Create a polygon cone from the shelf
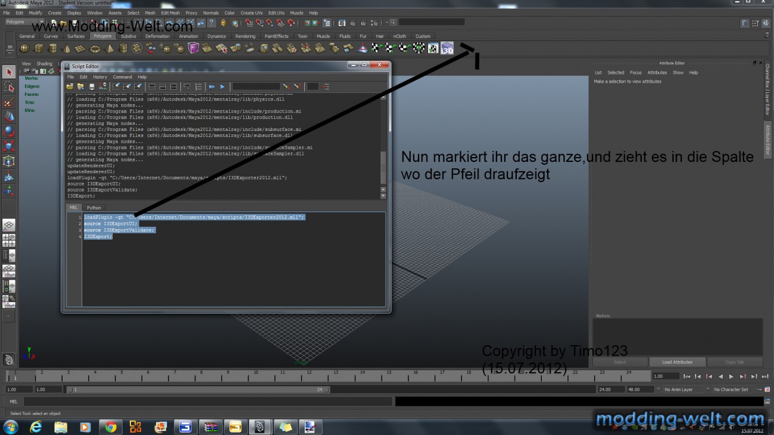This screenshot has height=435, width=774. pyautogui.click(x=67, y=48)
